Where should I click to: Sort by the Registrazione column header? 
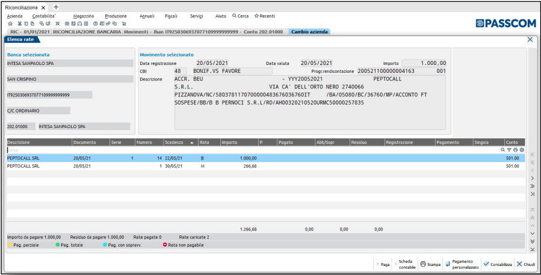pyautogui.click(x=410, y=142)
